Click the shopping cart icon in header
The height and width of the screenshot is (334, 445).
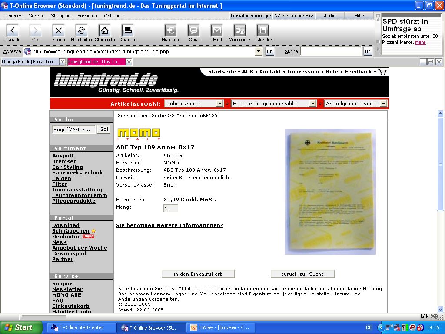[382, 72]
